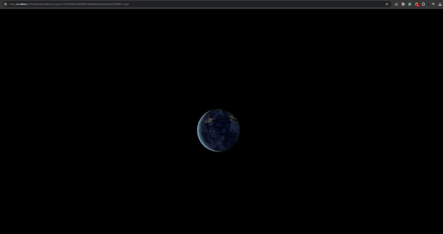Image resolution: width=443 pixels, height=234 pixels.
Task: Bookmark this page with the star icon
Action: point(387,4)
